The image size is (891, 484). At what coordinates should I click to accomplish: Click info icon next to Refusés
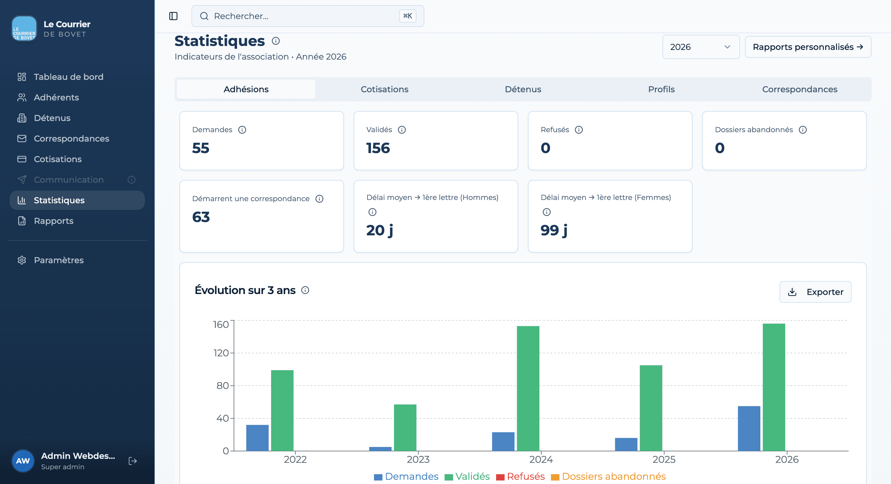coord(579,130)
